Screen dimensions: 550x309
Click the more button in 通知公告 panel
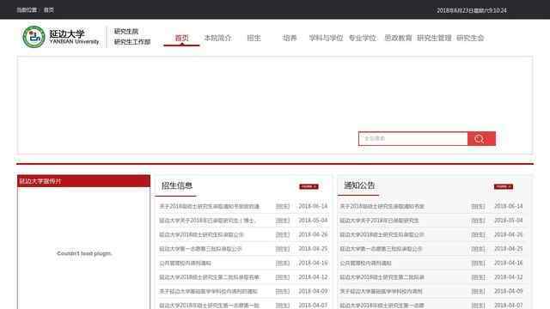click(x=504, y=186)
